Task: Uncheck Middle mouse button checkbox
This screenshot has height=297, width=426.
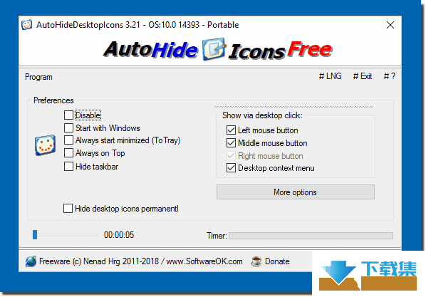Action: click(x=231, y=143)
